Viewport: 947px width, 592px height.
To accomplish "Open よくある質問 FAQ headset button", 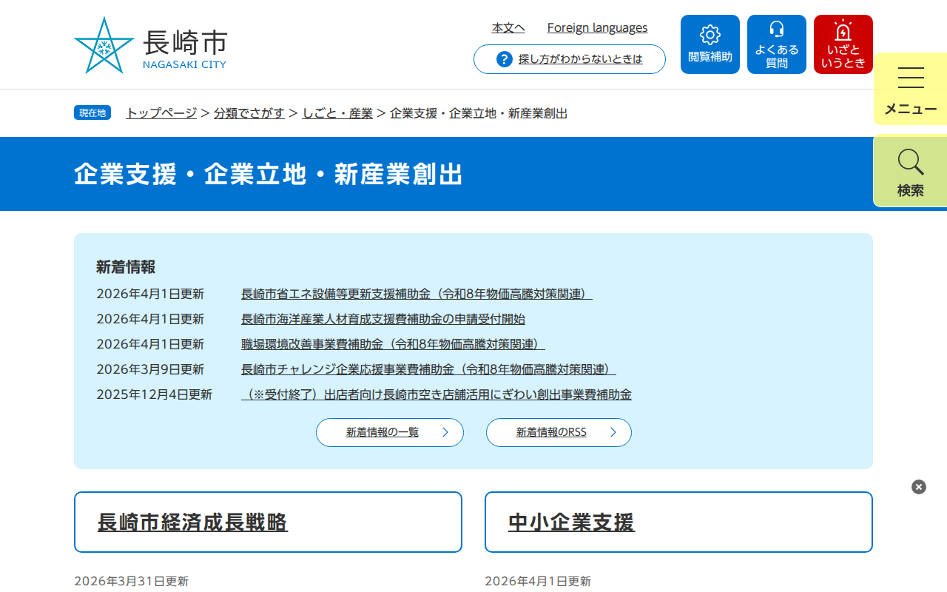I will (777, 44).
